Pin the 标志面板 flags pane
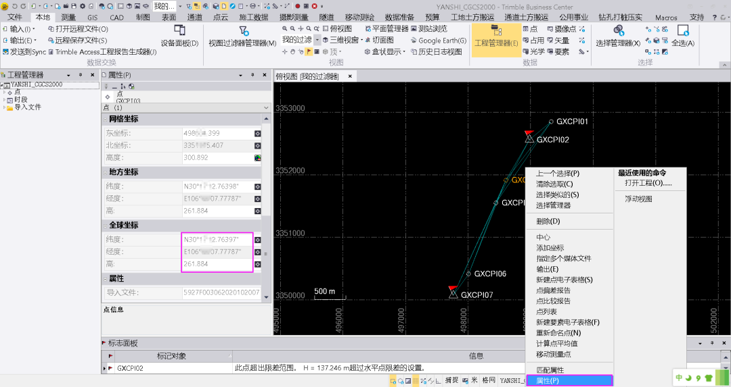This screenshot has width=731, height=387. (712, 343)
